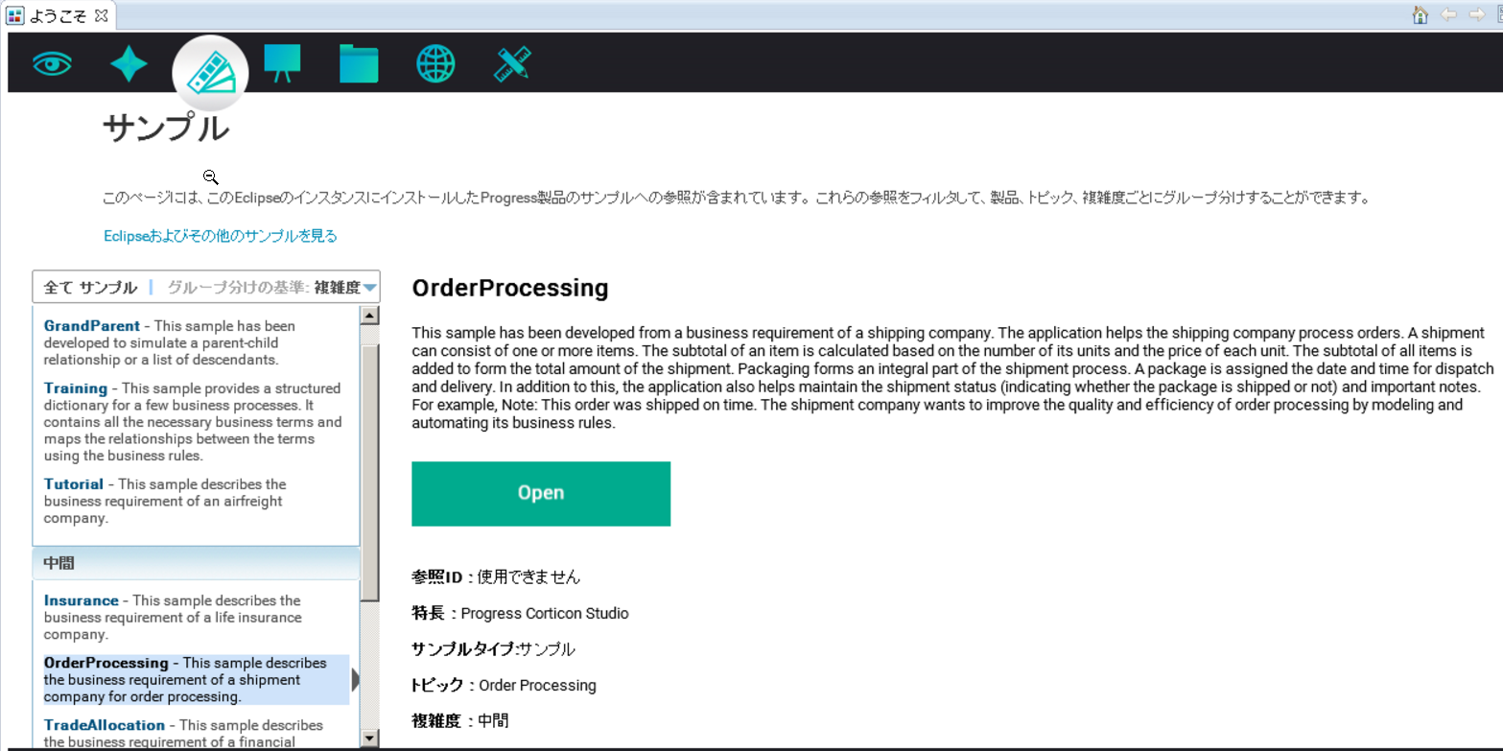
Task: Navigate back with left arrow icon
Action: point(1448,14)
